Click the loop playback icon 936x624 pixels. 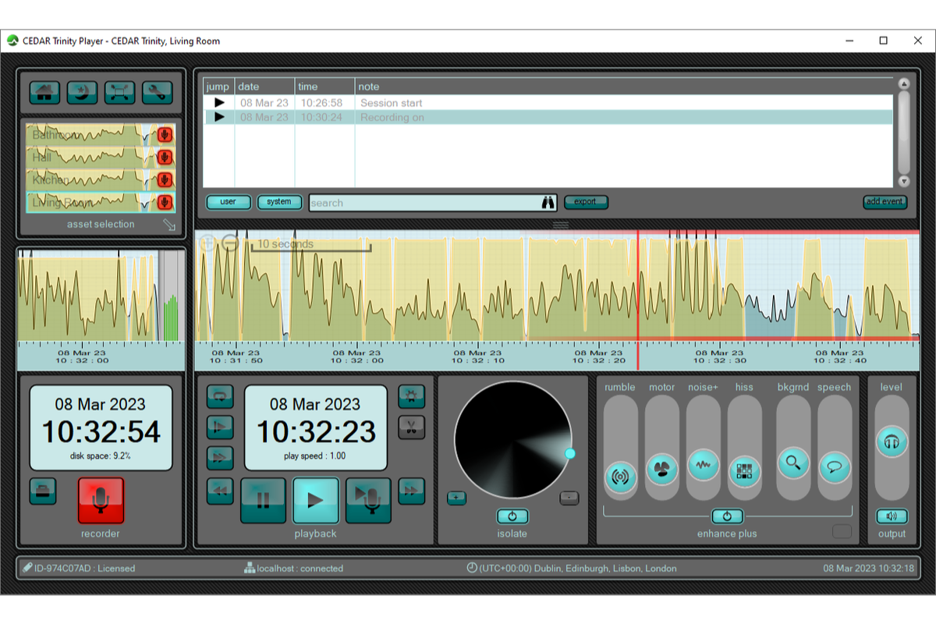coord(220,396)
